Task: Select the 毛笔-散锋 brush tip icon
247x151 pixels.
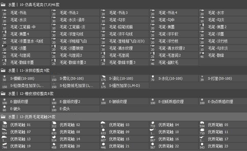Action: click(202, 55)
